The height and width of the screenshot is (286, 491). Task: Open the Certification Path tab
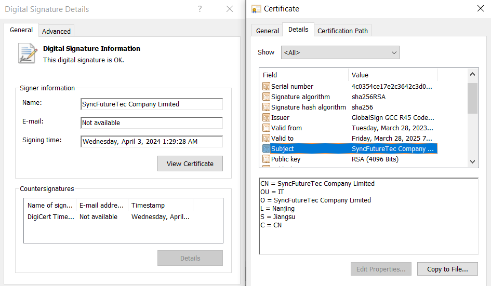tap(342, 31)
